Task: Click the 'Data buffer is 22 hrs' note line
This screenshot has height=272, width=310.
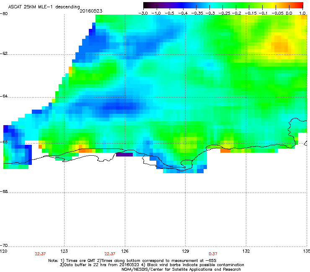Action: (x=152, y=265)
